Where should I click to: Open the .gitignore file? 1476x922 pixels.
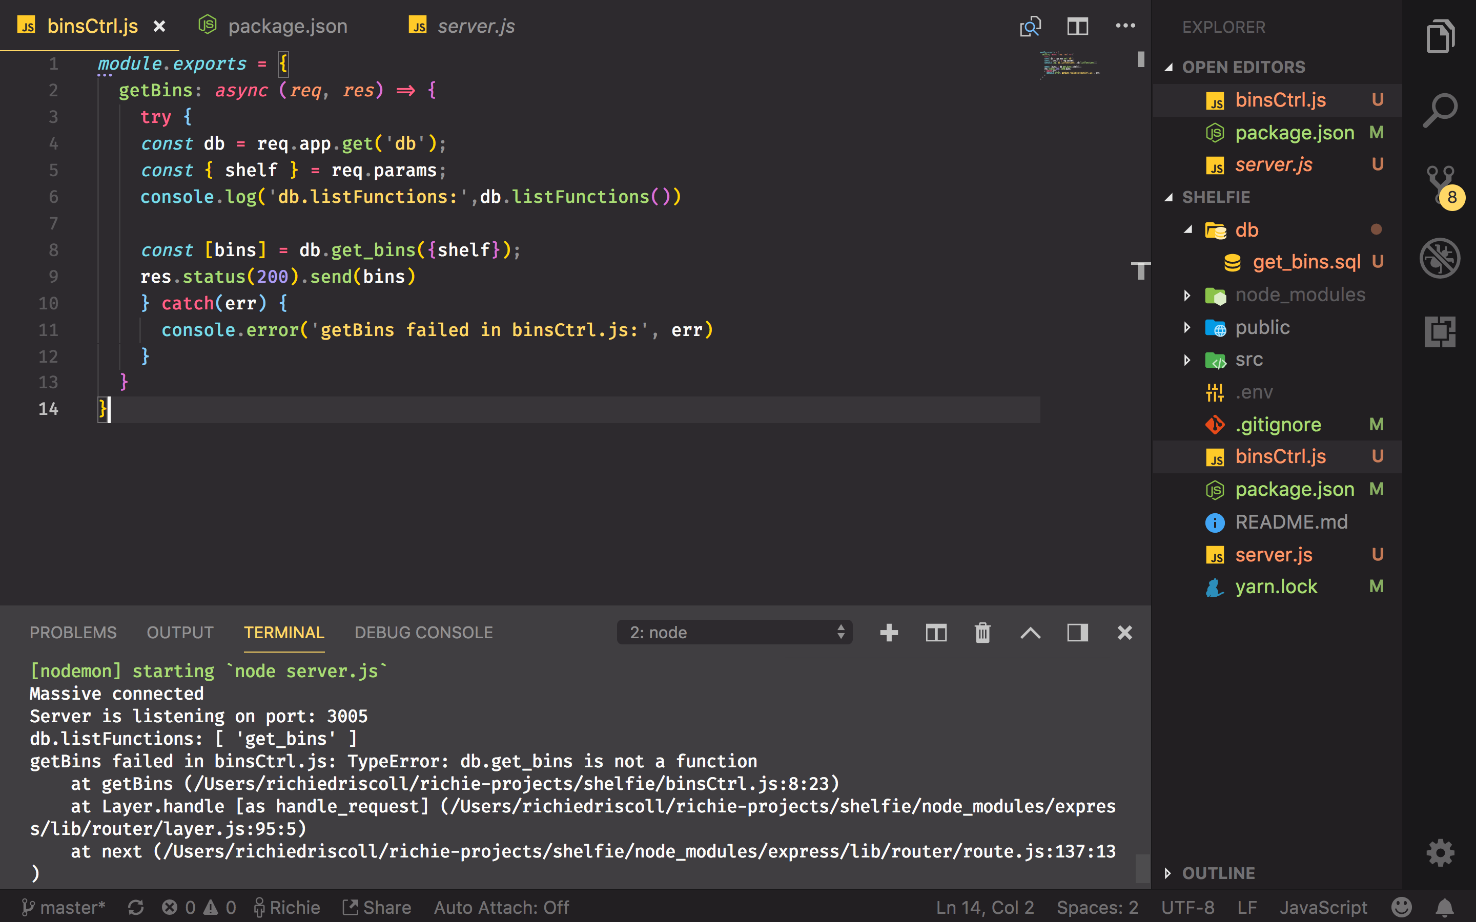1277,425
